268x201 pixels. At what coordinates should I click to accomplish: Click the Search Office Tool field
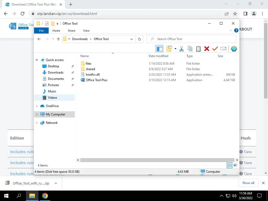191,39
